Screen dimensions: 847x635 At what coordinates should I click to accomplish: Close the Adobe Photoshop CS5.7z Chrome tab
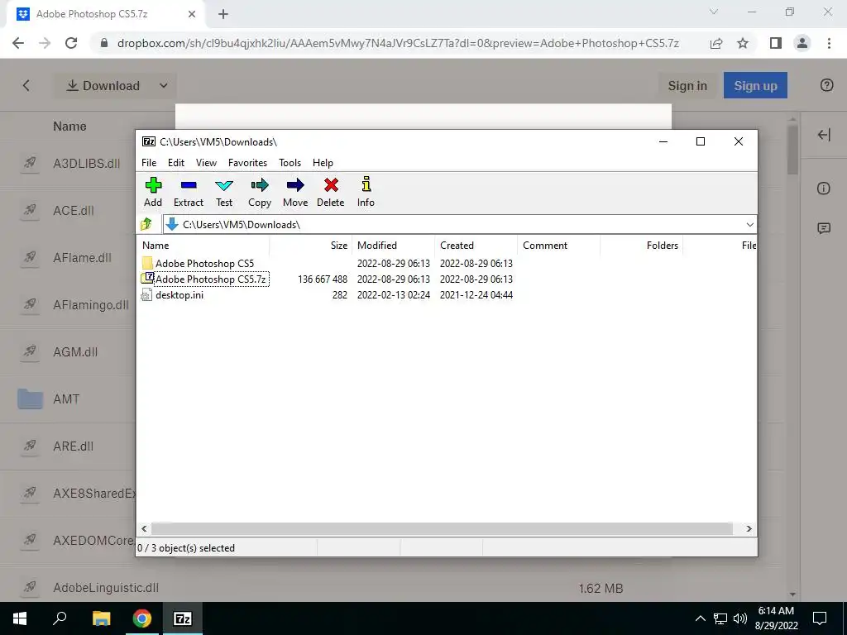click(x=192, y=14)
